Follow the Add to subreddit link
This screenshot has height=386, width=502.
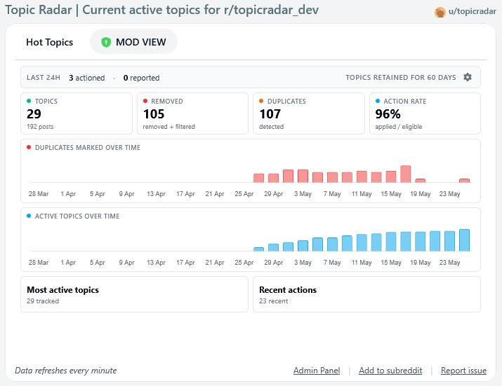(390, 371)
